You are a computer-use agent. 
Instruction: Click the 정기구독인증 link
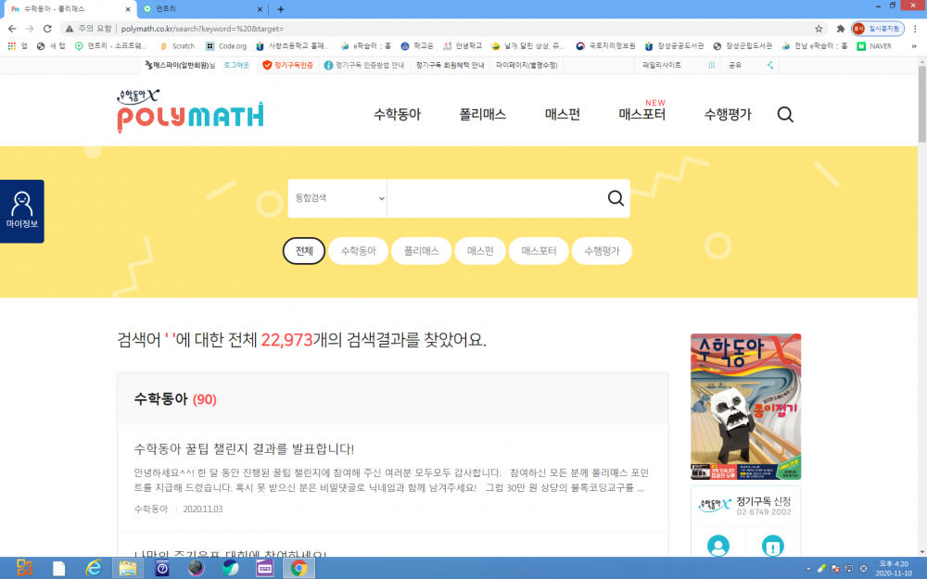click(288, 65)
